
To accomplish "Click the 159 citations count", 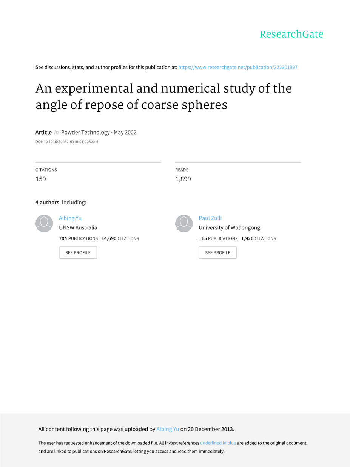I will [41, 179].
